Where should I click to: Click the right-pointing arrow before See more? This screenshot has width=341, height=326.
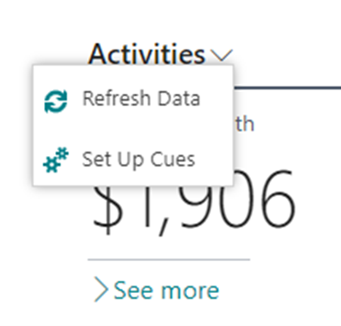[101, 290]
